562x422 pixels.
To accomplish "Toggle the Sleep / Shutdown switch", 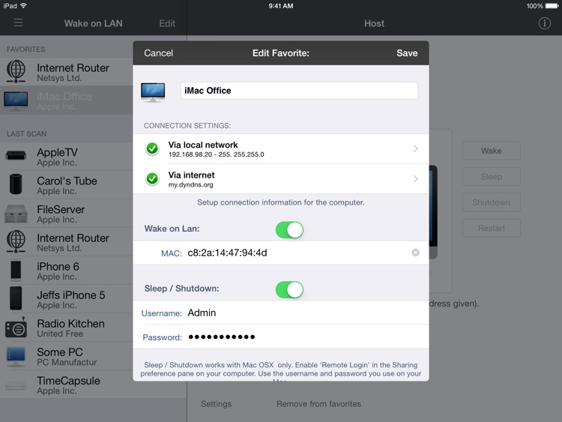I will (x=289, y=289).
